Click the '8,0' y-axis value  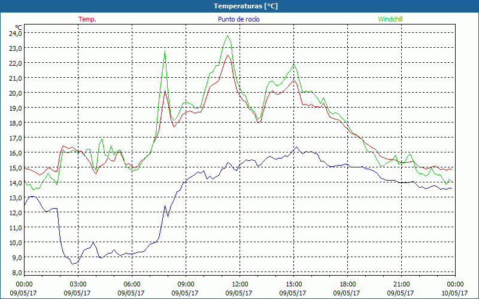(x=17, y=273)
